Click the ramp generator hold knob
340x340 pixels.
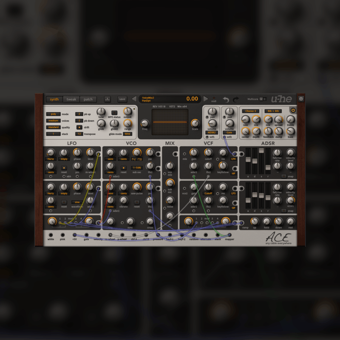click(x=266, y=221)
